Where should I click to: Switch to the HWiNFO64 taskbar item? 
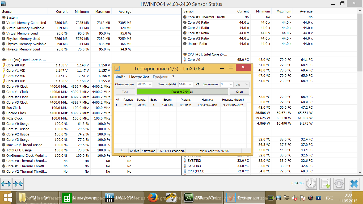(123, 198)
